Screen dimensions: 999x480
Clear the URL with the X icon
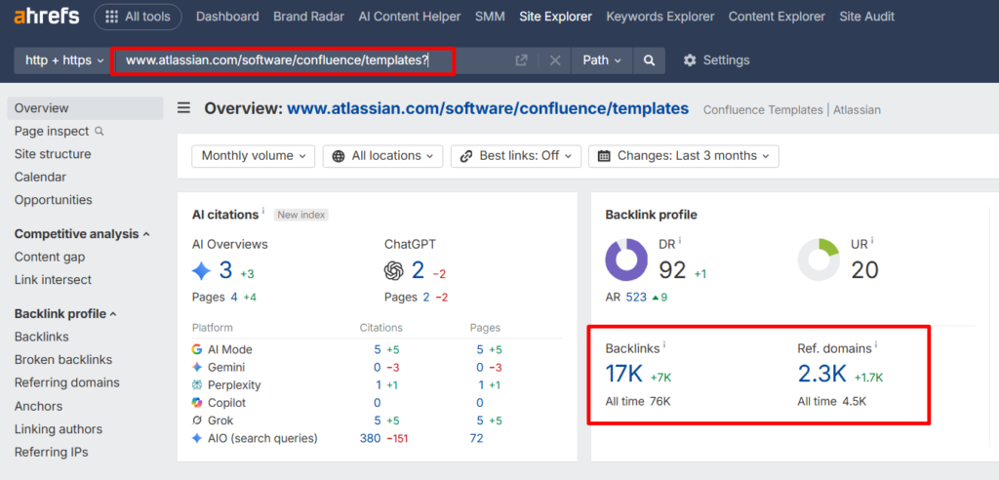pyautogui.click(x=555, y=60)
